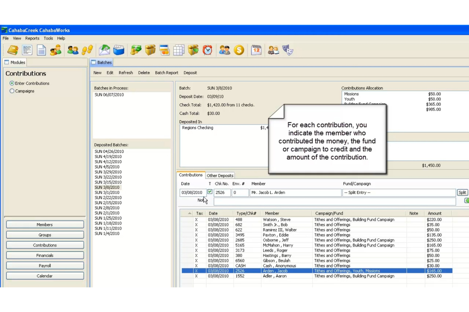Viewport: 469px width, 312px height.
Task: Click the Split button
Action: tap(462, 193)
